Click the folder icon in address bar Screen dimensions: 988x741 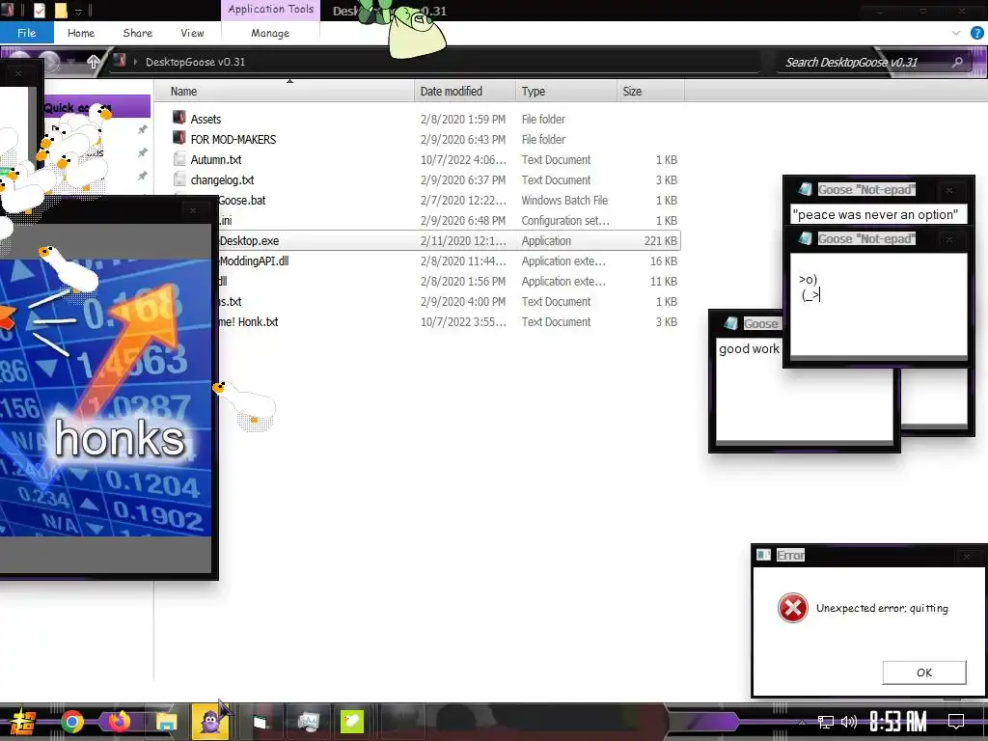tap(119, 61)
